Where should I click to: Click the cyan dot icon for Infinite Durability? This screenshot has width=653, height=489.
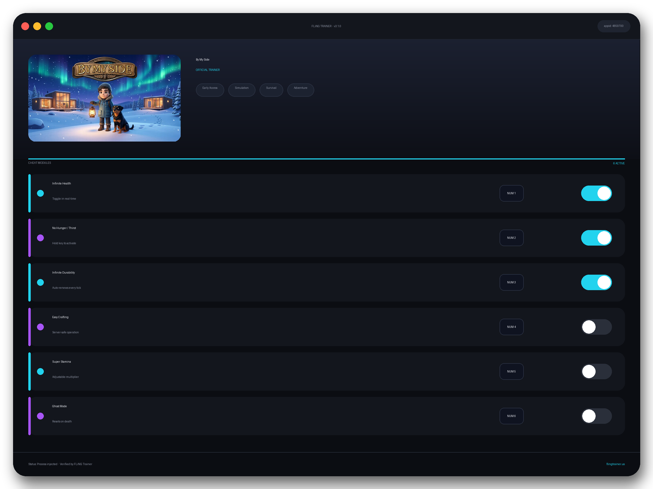[41, 282]
